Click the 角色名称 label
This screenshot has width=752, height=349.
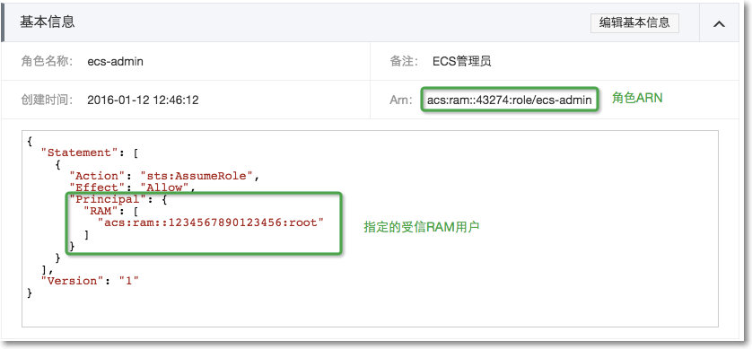(47, 61)
